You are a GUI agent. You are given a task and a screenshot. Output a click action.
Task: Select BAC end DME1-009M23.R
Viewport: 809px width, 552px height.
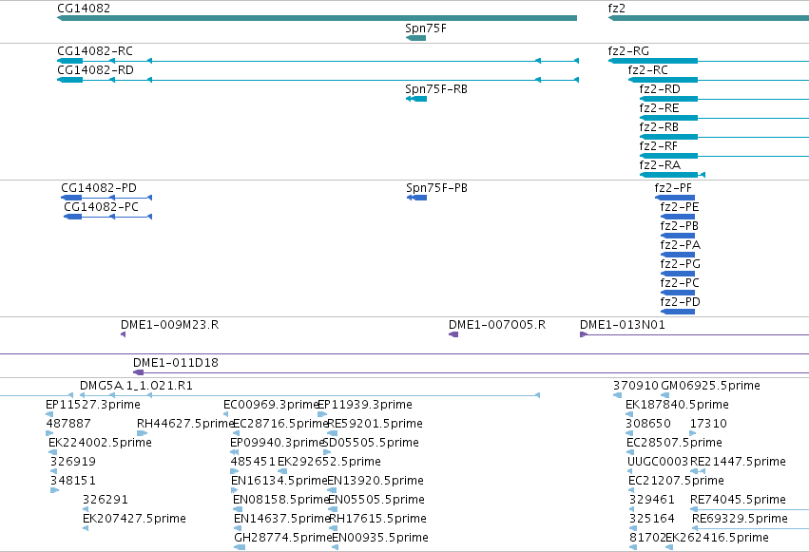pos(124,334)
